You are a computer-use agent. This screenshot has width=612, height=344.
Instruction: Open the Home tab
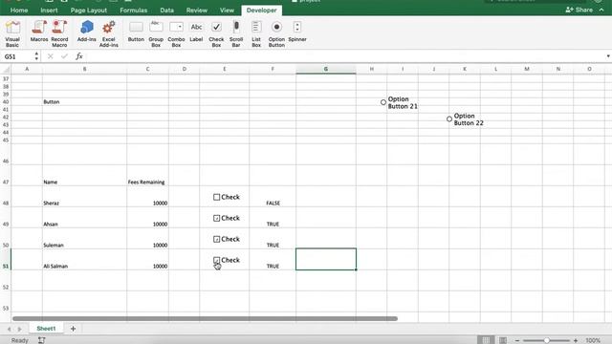click(x=19, y=11)
